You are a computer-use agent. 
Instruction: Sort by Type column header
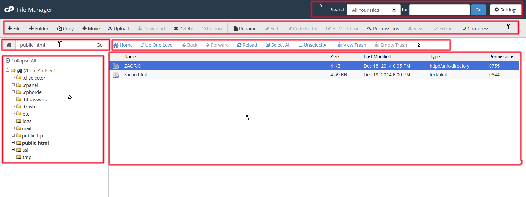[x=456, y=57]
